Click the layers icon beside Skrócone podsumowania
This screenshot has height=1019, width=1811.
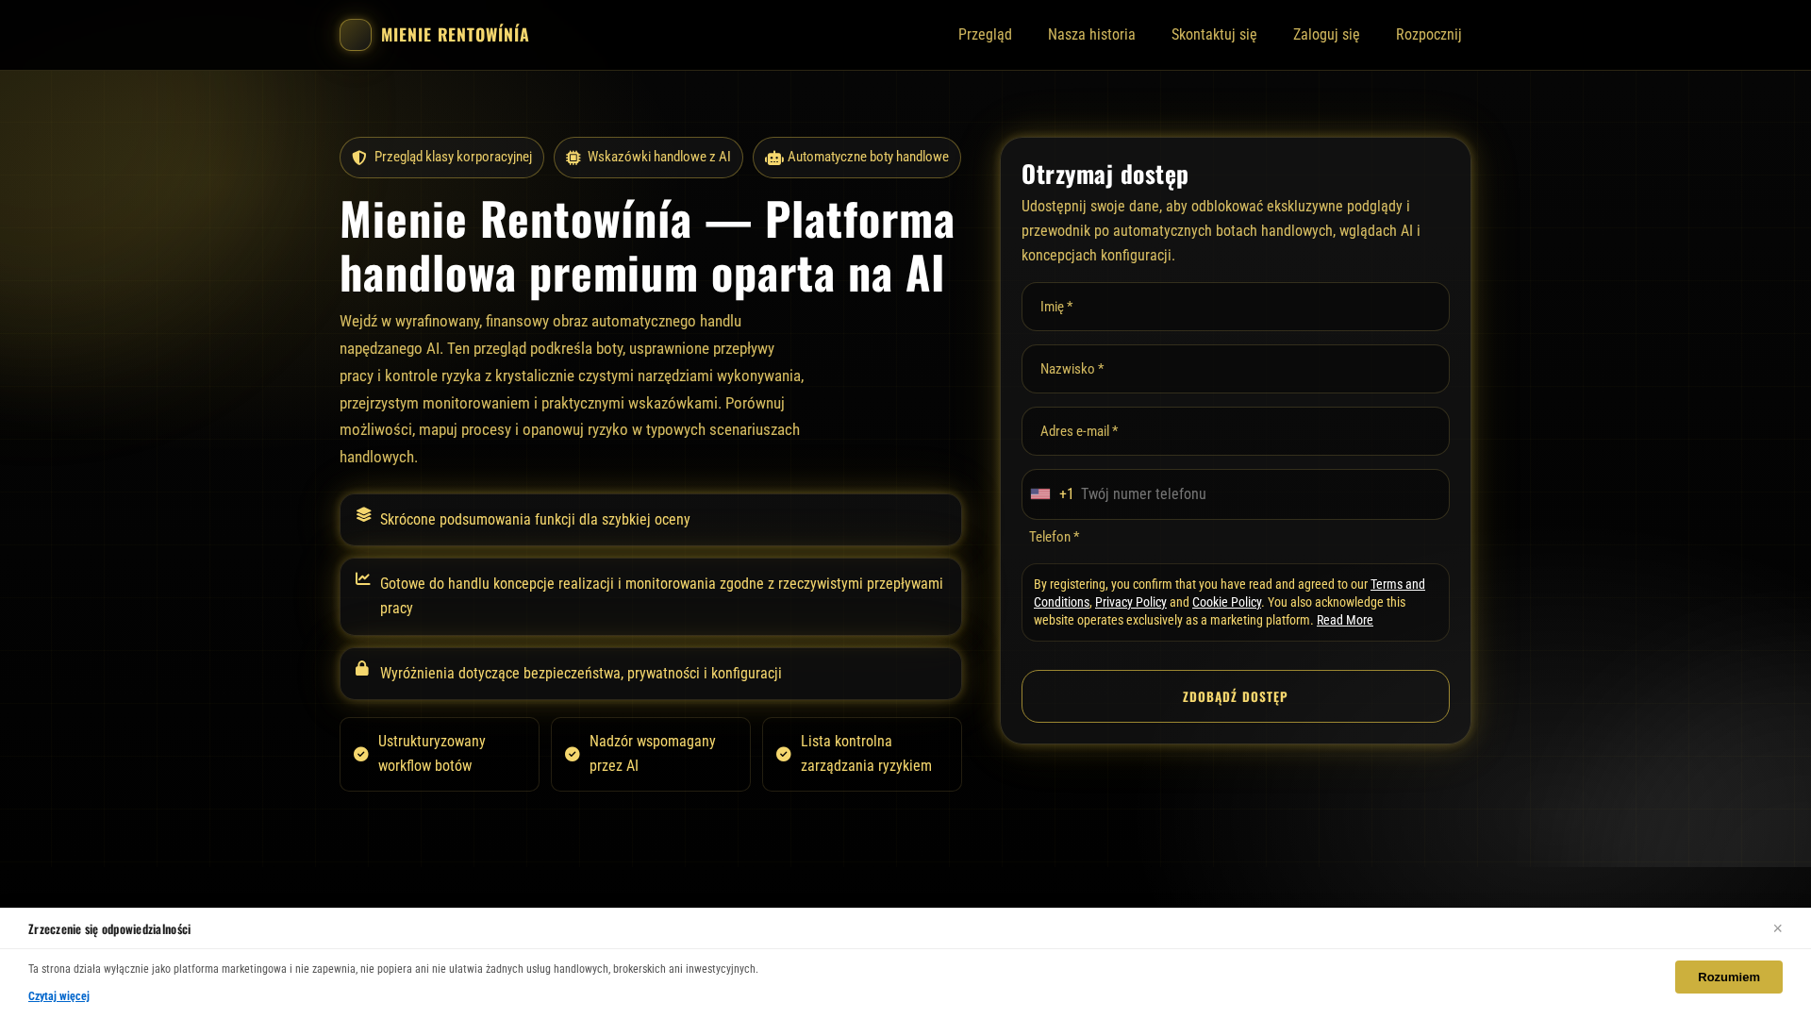(x=364, y=514)
